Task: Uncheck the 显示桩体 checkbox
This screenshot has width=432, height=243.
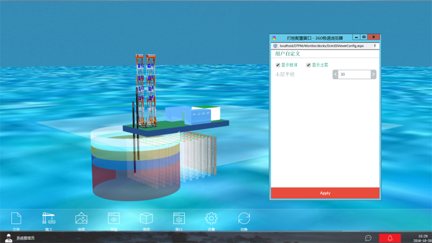Action: pos(278,65)
